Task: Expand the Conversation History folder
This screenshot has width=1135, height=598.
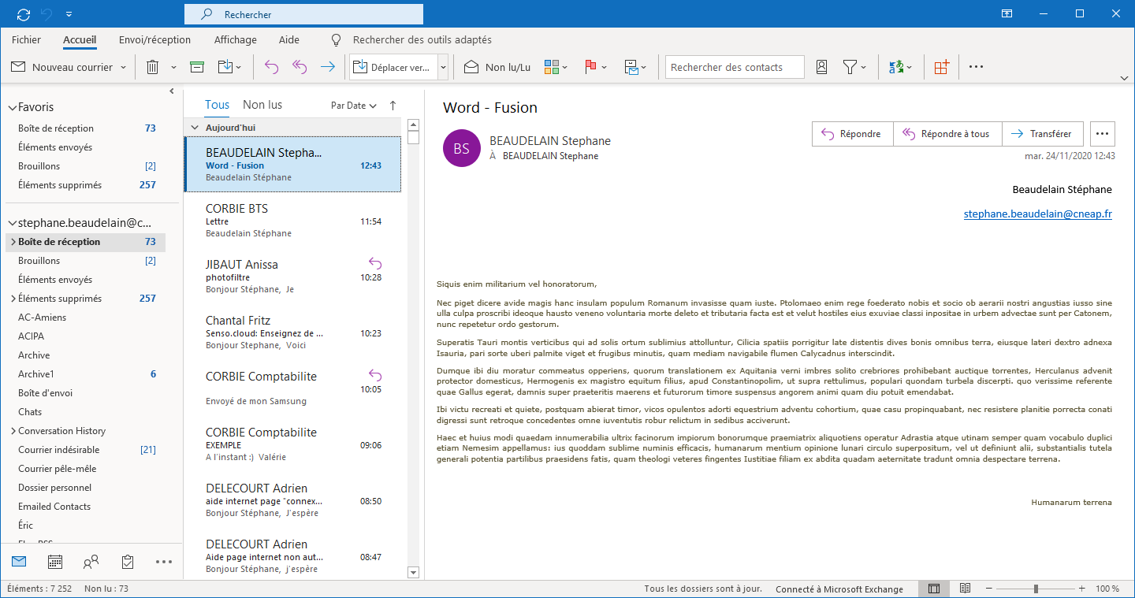Action: [x=13, y=431]
